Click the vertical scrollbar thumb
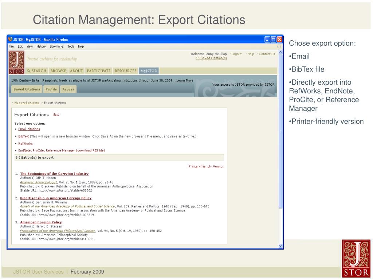This screenshot has width=373, height=279. point(280,132)
